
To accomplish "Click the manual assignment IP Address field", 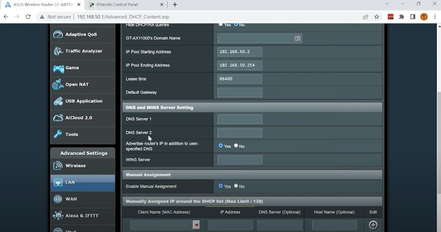I will point(230,225).
